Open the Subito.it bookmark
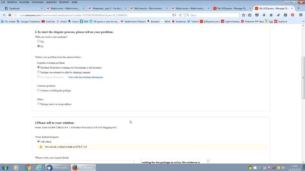The width and height of the screenshot is (305, 171). coord(281,22)
